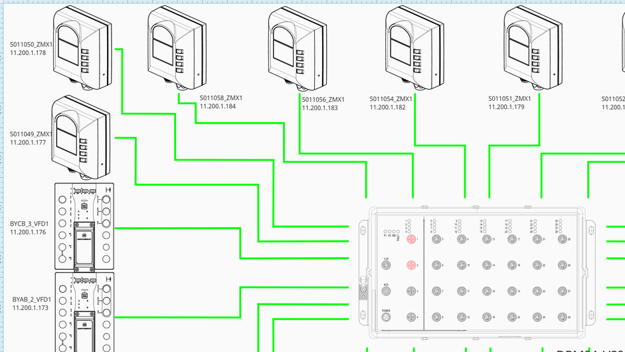Click port 28 on the switch panel

coord(561,317)
